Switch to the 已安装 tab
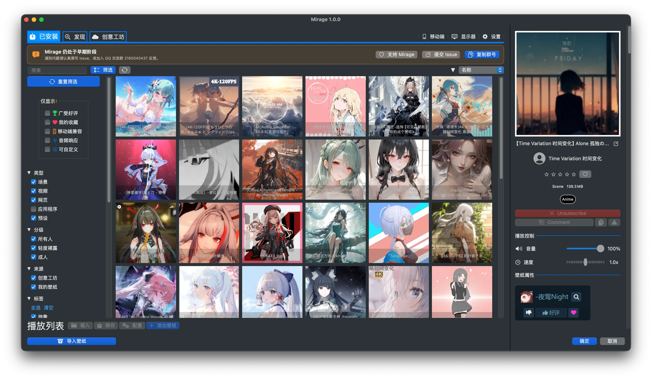The width and height of the screenshot is (652, 379). click(44, 36)
